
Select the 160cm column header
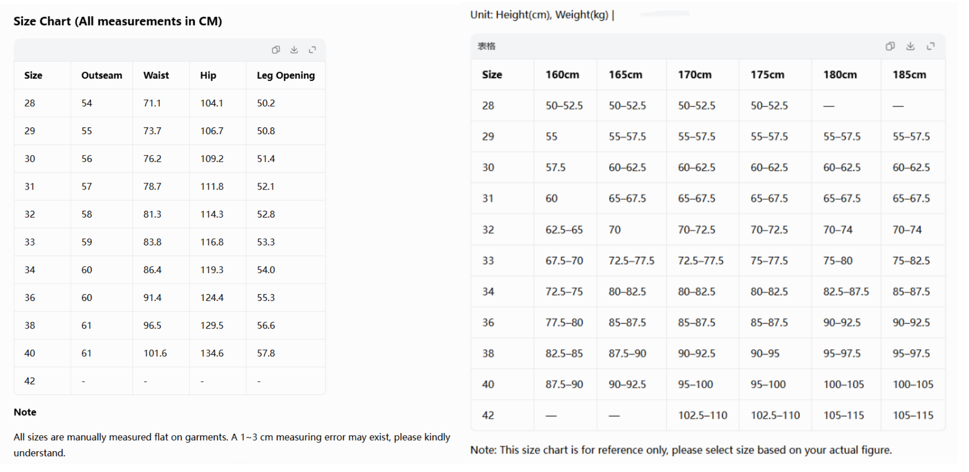(x=562, y=75)
